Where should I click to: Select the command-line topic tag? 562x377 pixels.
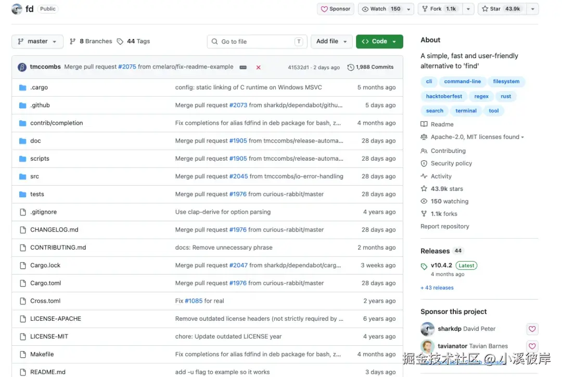pos(463,82)
